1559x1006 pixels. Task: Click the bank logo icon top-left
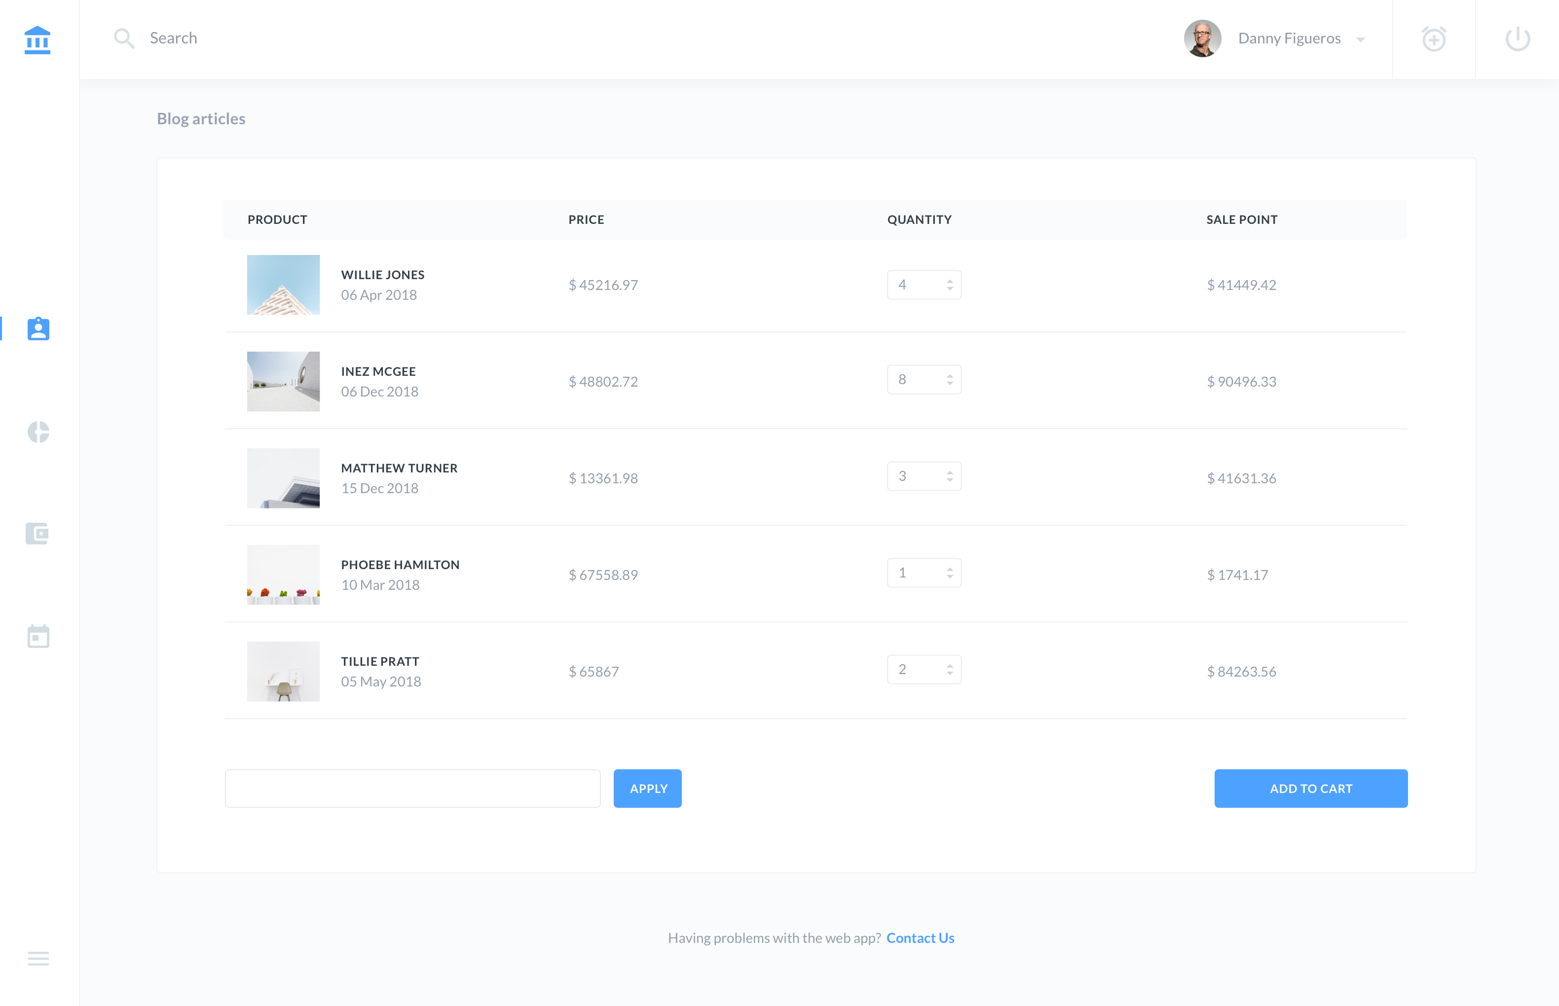(37, 39)
